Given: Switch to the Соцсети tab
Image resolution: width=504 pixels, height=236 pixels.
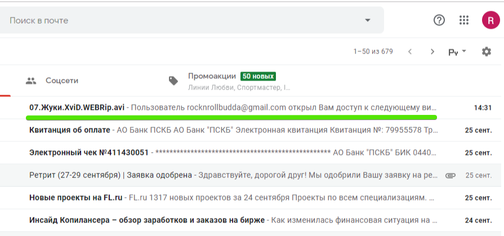Looking at the screenshot, I should [x=62, y=81].
